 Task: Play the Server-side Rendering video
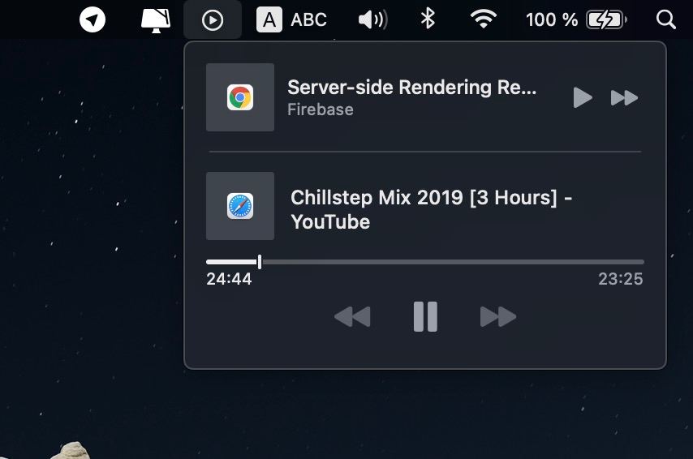tap(583, 97)
